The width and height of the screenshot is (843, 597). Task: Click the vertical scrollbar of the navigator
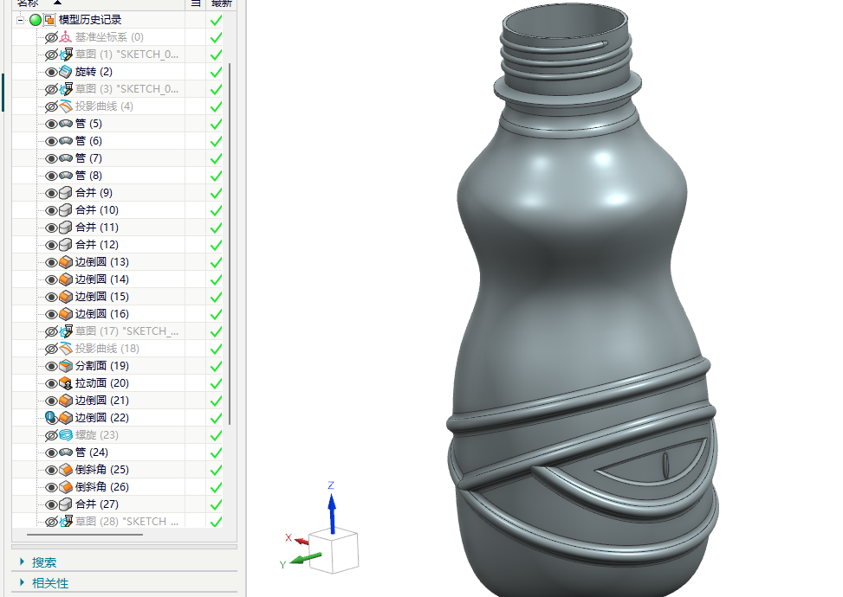pyautogui.click(x=230, y=244)
